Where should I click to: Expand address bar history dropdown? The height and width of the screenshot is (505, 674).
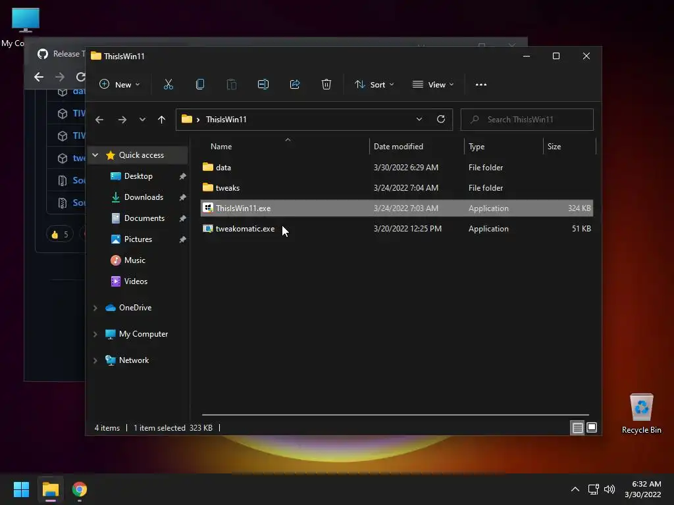[x=419, y=120]
